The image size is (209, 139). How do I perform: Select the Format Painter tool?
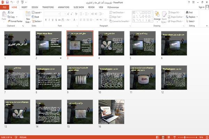[x=15, y=21]
